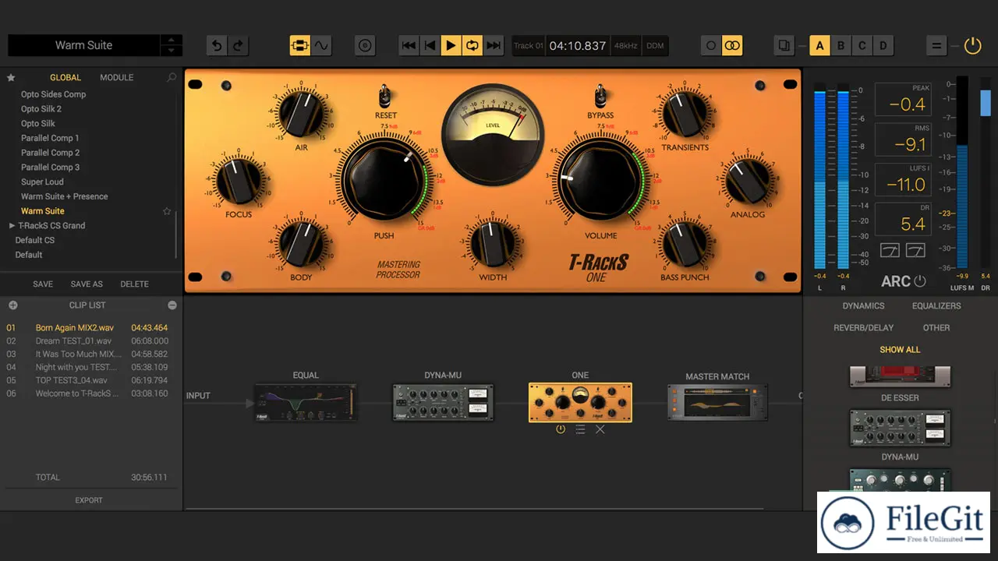
Task: Skip to the previous track
Action: coord(409,46)
